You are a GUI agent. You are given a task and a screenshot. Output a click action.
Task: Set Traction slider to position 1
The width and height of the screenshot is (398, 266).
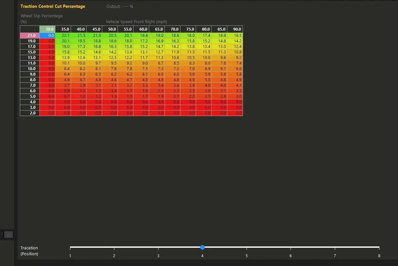70,247
